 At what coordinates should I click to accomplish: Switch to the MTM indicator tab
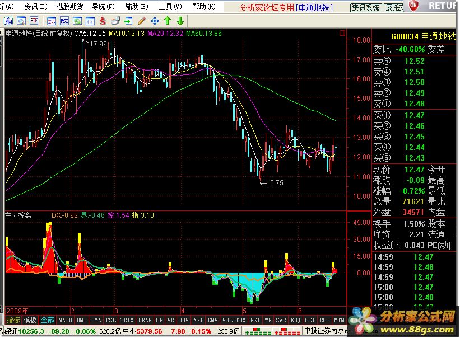[339, 320]
